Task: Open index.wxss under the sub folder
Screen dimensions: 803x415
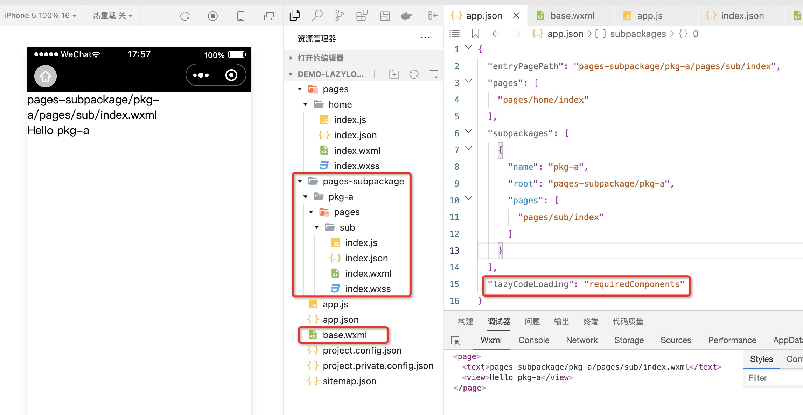Action: tap(368, 289)
